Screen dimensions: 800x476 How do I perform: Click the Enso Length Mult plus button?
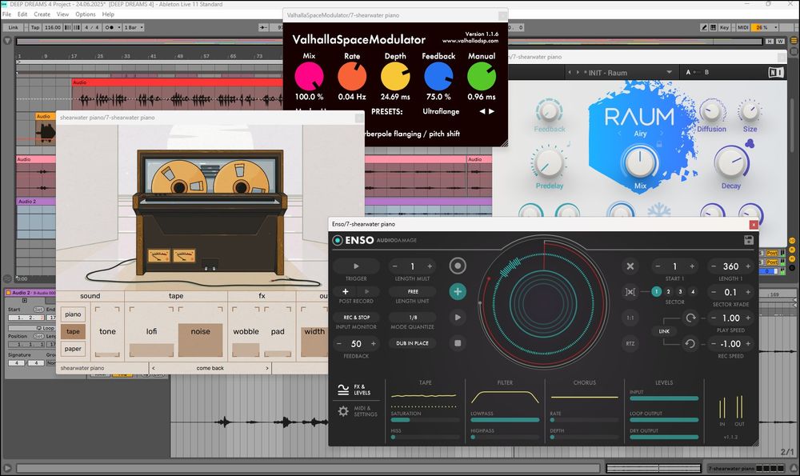430,266
